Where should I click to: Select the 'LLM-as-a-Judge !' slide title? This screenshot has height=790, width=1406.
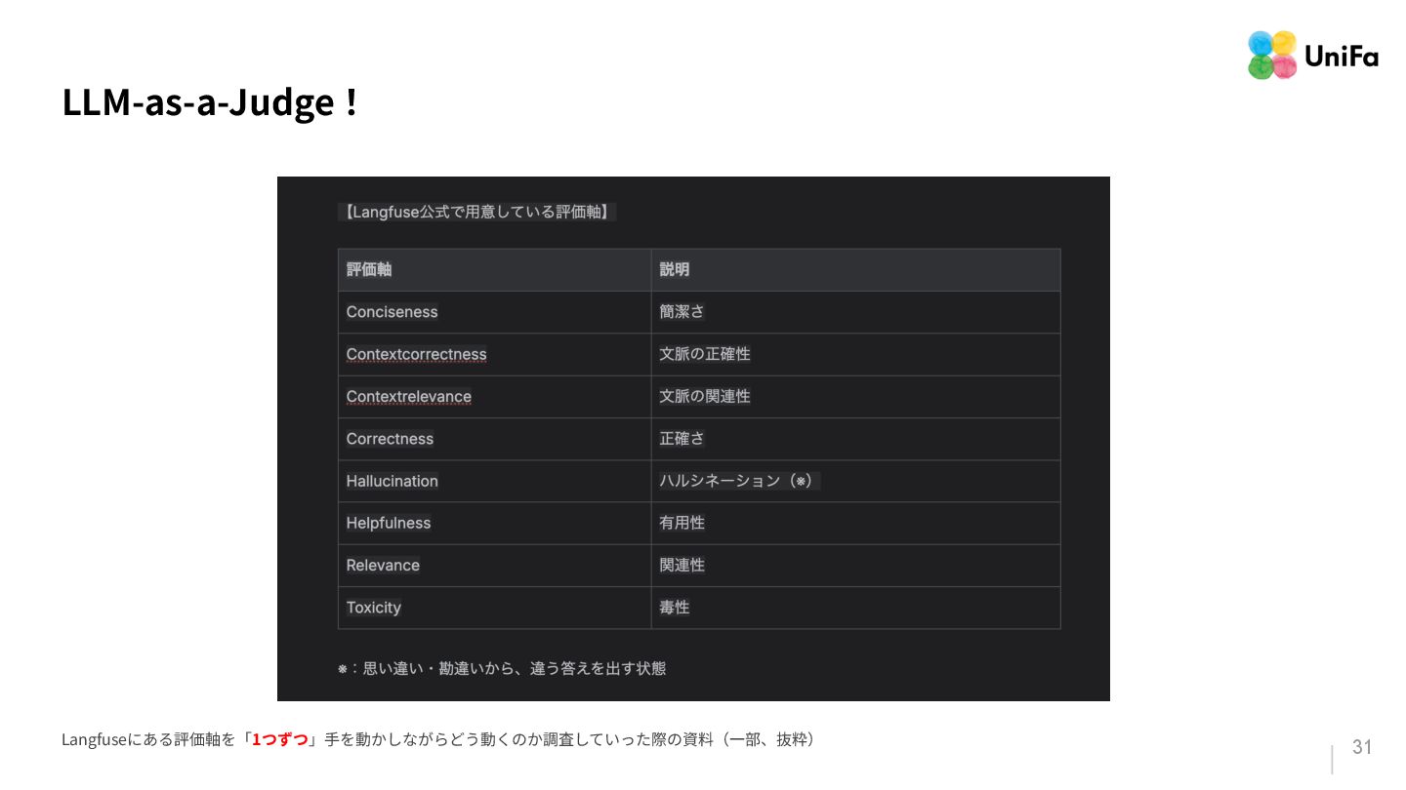(x=210, y=103)
